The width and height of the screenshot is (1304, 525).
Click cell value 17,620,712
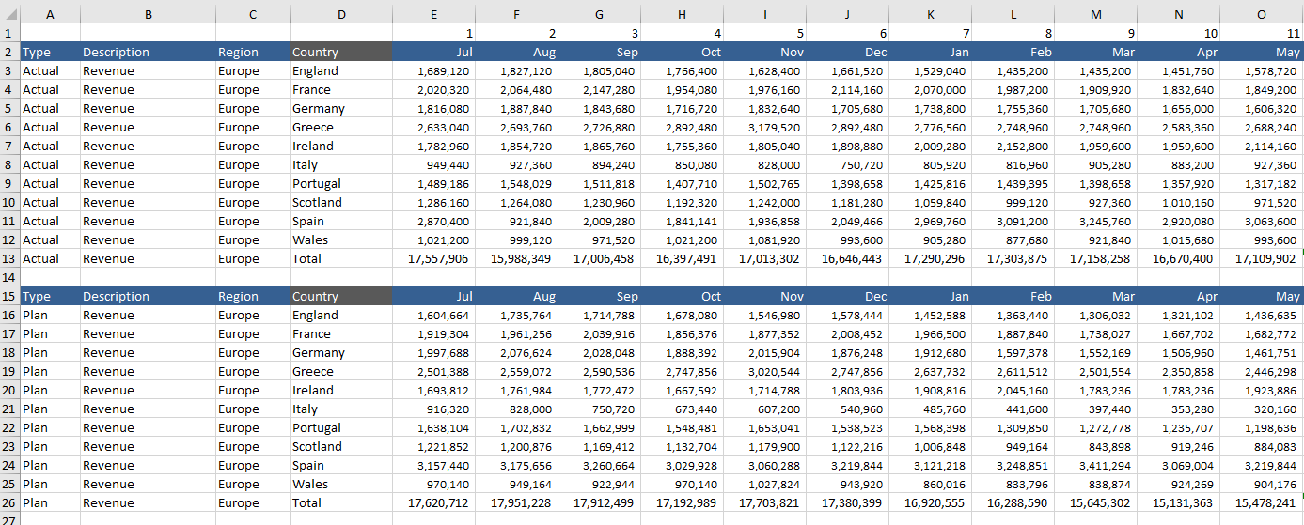pyautogui.click(x=434, y=503)
